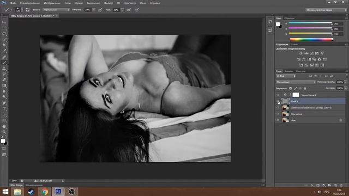The width and height of the screenshot is (349, 196).
Task: Enable airbrush-style build-up icon
Action: 129,10
